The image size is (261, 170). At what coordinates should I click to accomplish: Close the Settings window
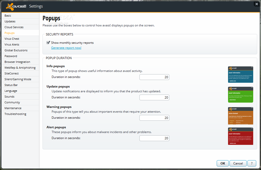click(257, 4)
